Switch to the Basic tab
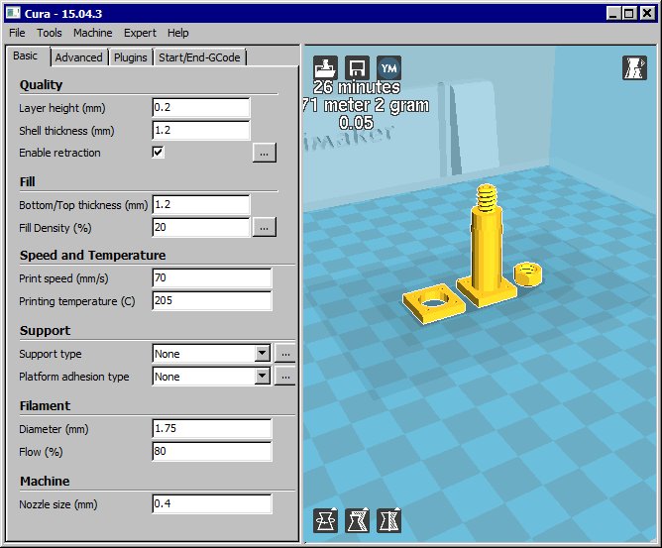 26,55
